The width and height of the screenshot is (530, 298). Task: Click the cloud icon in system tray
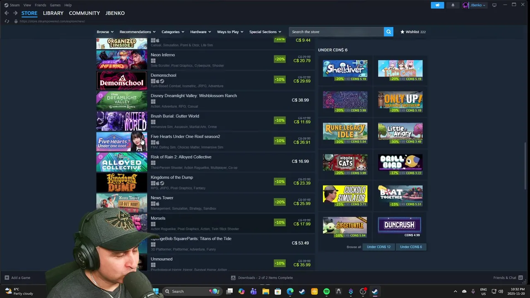(x=464, y=291)
